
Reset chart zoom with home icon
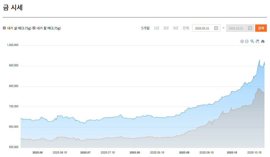[263, 41]
